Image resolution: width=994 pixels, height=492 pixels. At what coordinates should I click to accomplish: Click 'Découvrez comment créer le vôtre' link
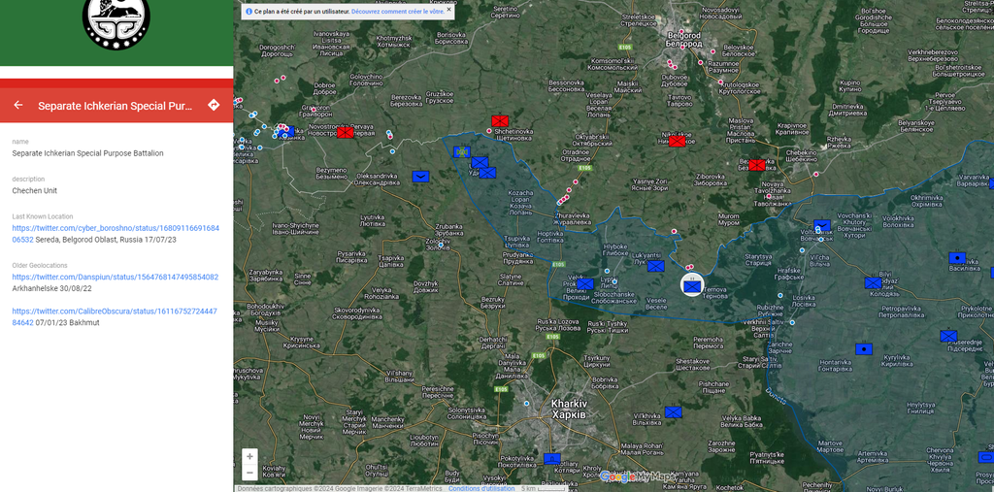[x=397, y=12]
